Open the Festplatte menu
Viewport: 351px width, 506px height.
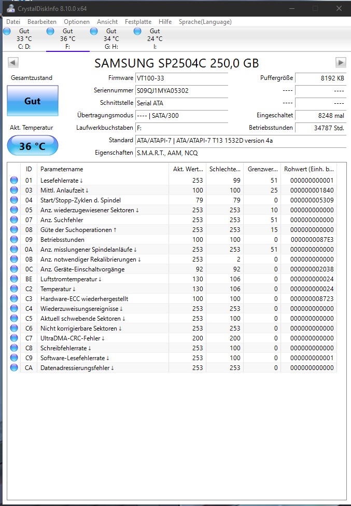click(138, 22)
